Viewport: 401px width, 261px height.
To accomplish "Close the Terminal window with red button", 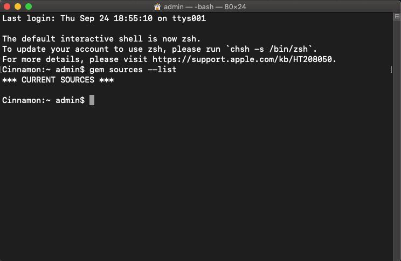I will pos(7,6).
